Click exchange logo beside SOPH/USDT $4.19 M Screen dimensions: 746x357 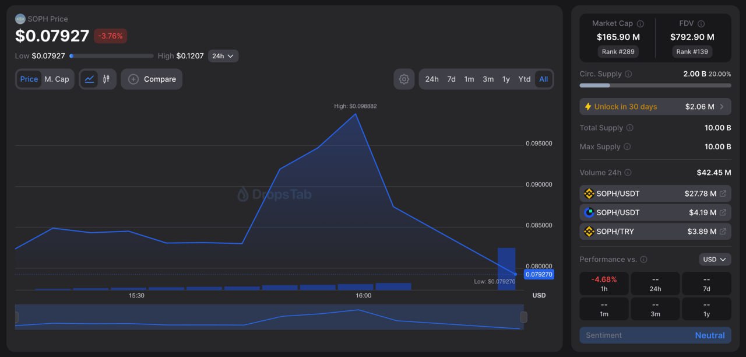coord(589,212)
